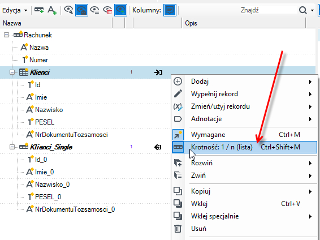Collapse the Klienci_Single node
Screen dimensions: 320x240
point(12,147)
